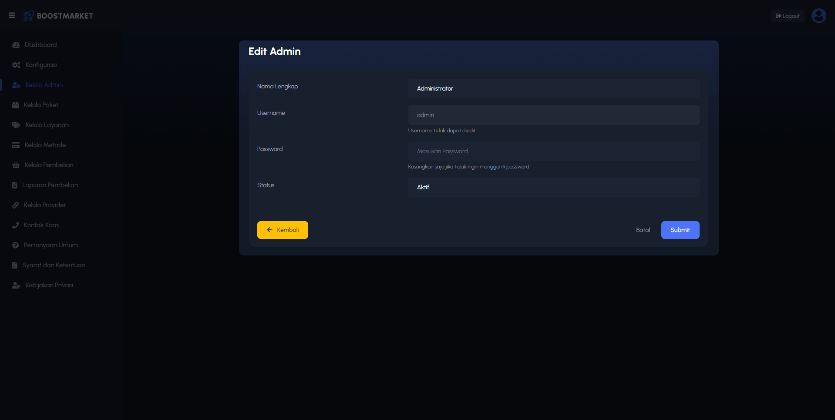Click the Nama Lengkap label

(x=277, y=86)
